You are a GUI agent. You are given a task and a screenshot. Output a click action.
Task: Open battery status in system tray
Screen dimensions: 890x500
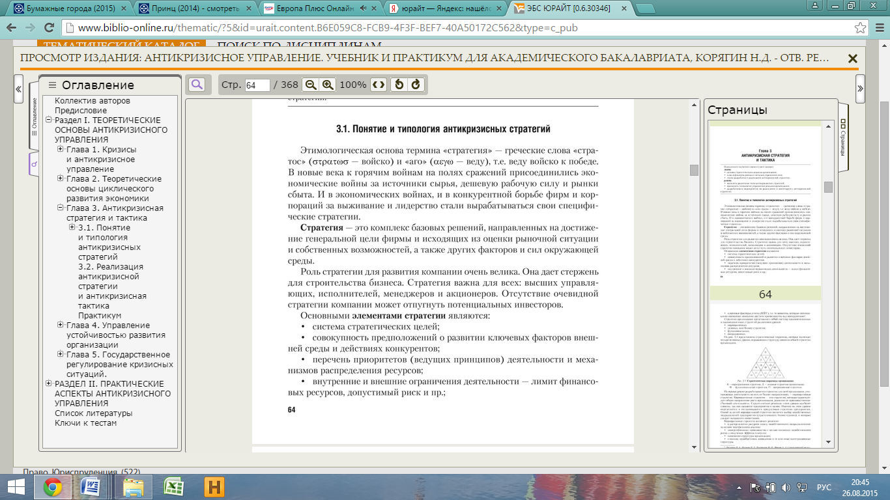[x=770, y=487]
